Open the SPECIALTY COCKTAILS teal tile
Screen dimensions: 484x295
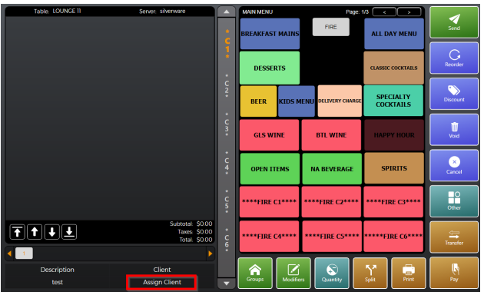(393, 101)
